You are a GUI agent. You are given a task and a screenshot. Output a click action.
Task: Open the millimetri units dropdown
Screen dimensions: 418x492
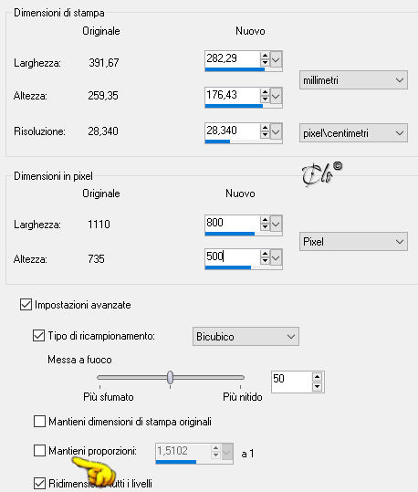pyautogui.click(x=353, y=80)
